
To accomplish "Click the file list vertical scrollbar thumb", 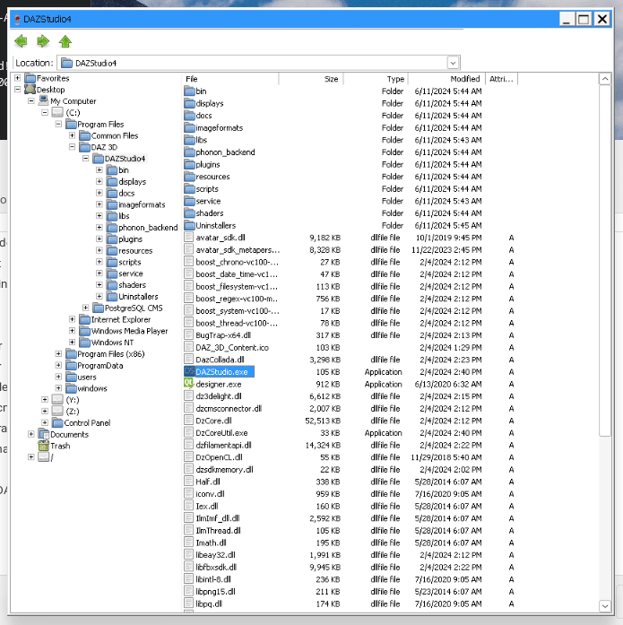I will (605, 260).
